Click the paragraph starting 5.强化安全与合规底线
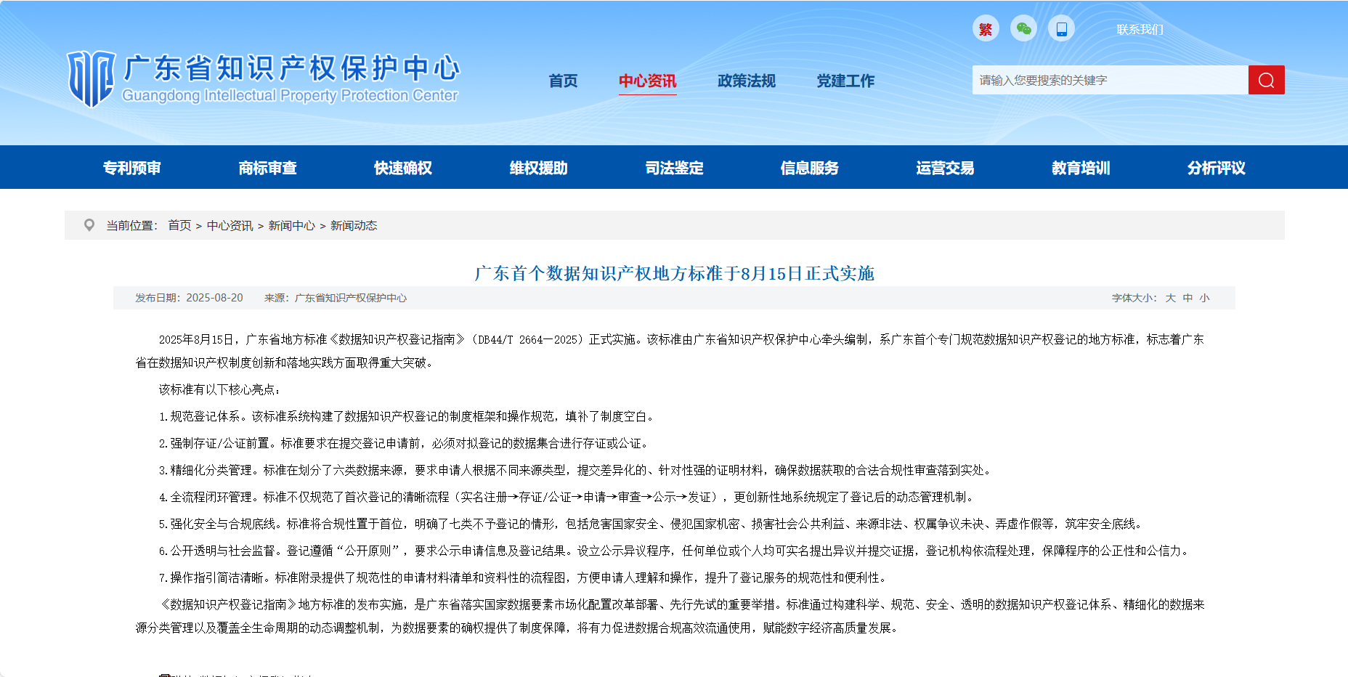The image size is (1348, 677). [x=652, y=524]
